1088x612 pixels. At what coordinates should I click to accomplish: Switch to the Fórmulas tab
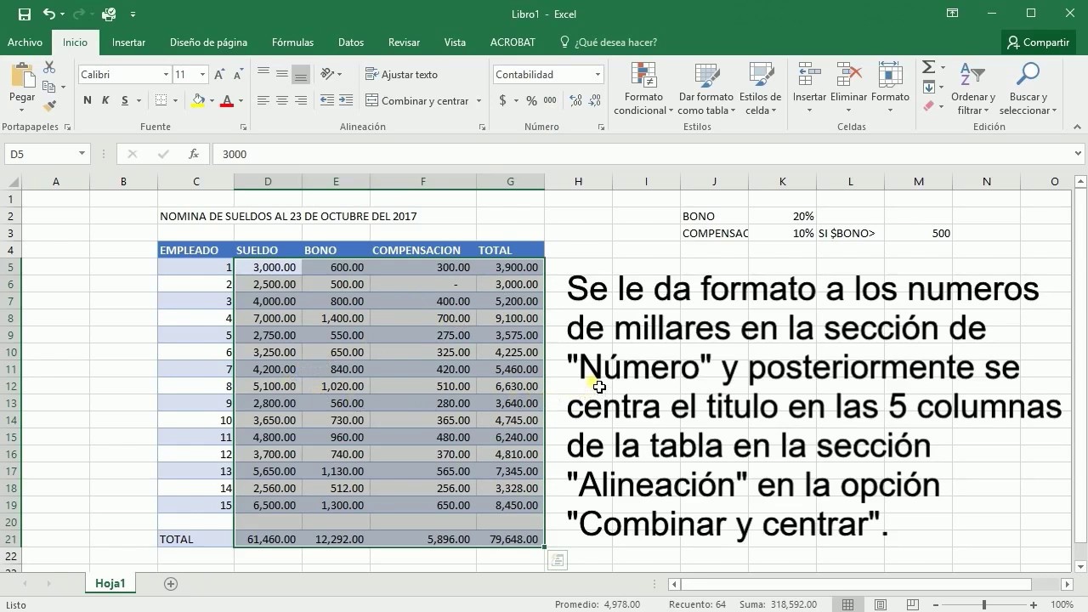point(292,42)
